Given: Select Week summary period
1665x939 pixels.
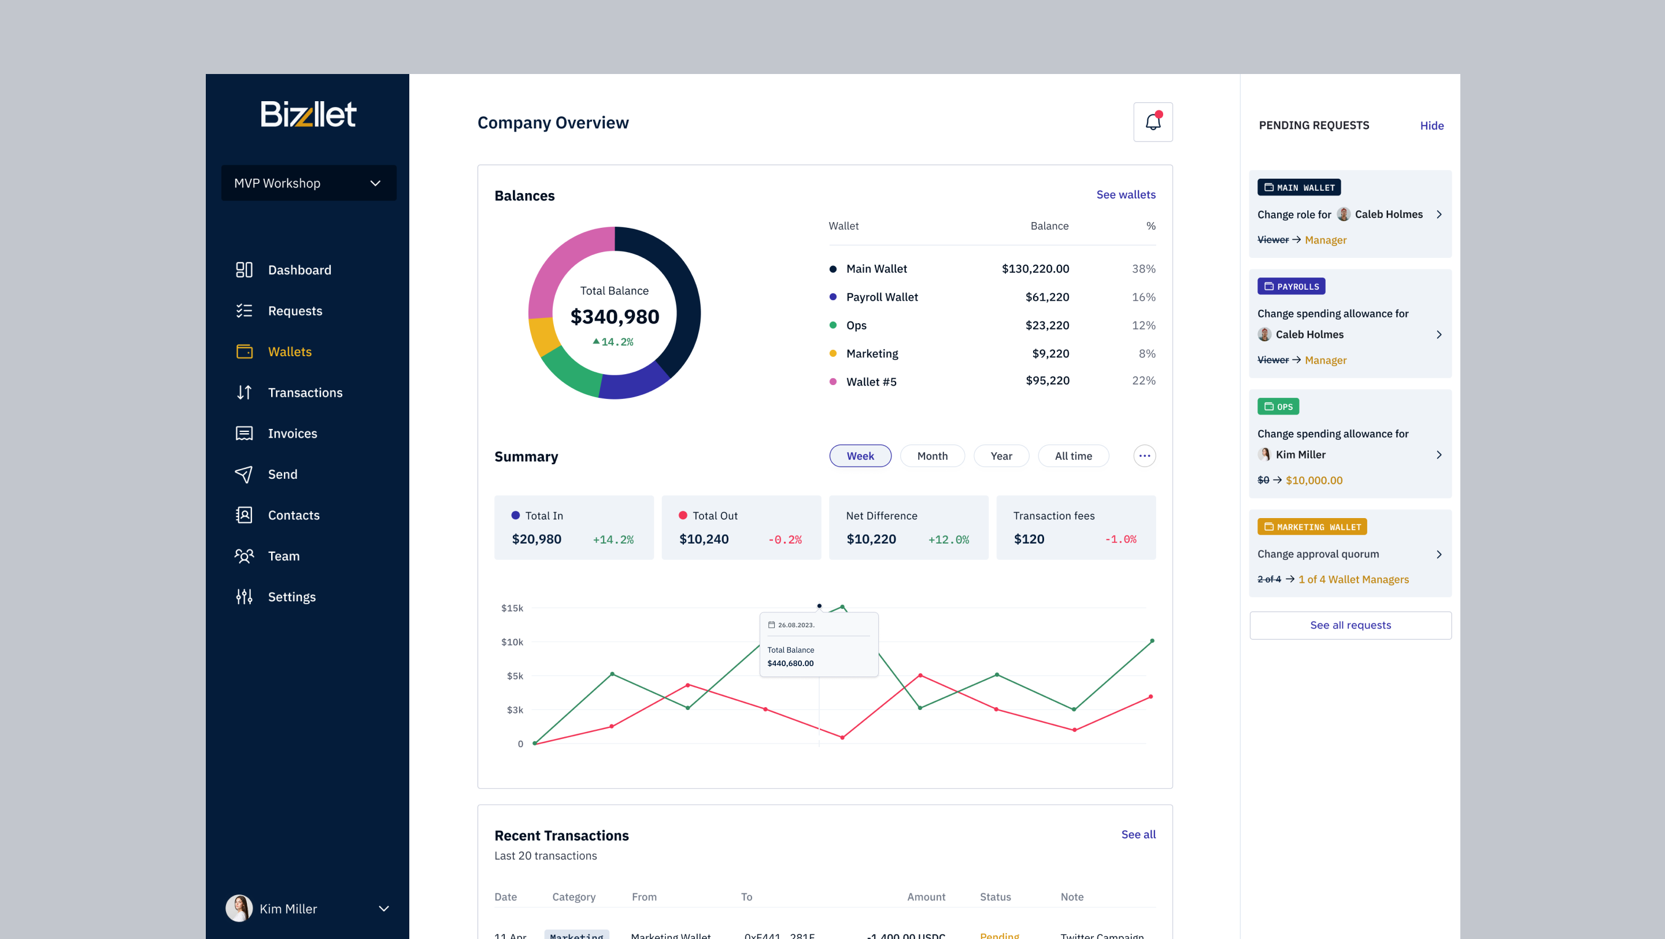Looking at the screenshot, I should pos(860,456).
